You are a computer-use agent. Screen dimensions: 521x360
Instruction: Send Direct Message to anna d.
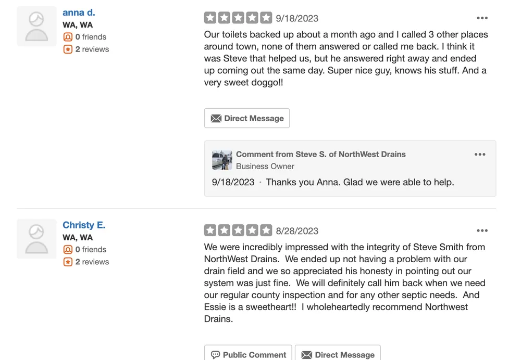(247, 119)
